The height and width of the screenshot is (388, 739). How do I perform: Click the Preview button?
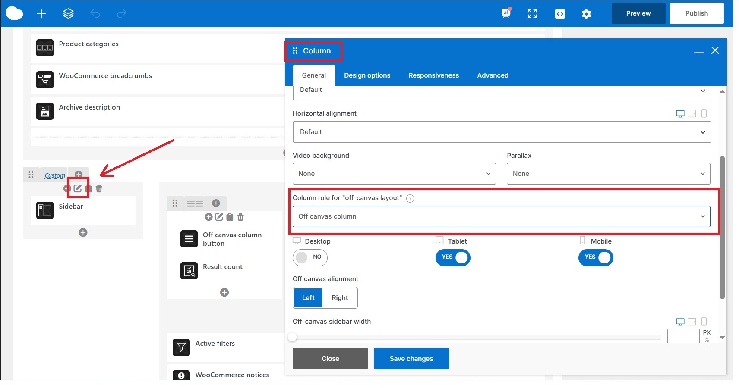[638, 13]
